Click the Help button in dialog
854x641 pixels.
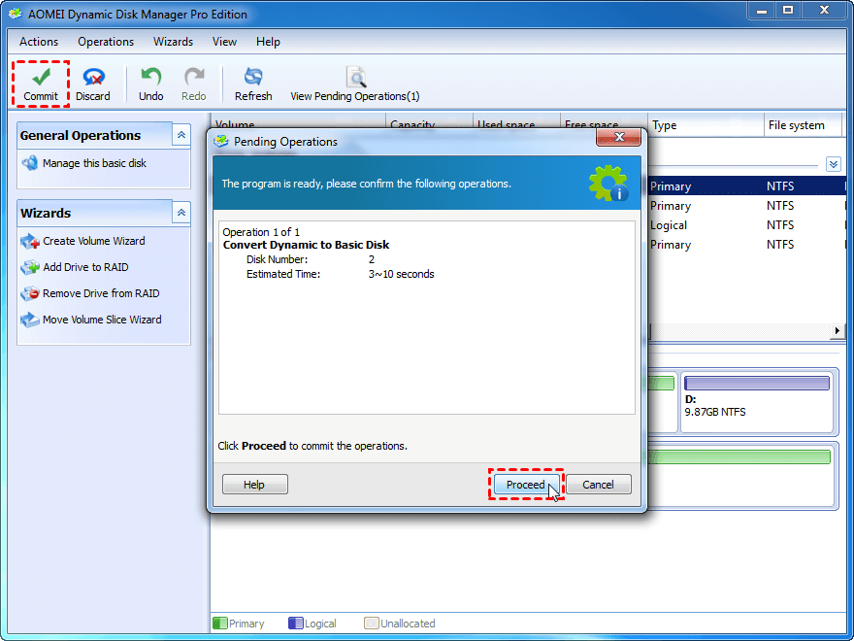[x=254, y=485]
